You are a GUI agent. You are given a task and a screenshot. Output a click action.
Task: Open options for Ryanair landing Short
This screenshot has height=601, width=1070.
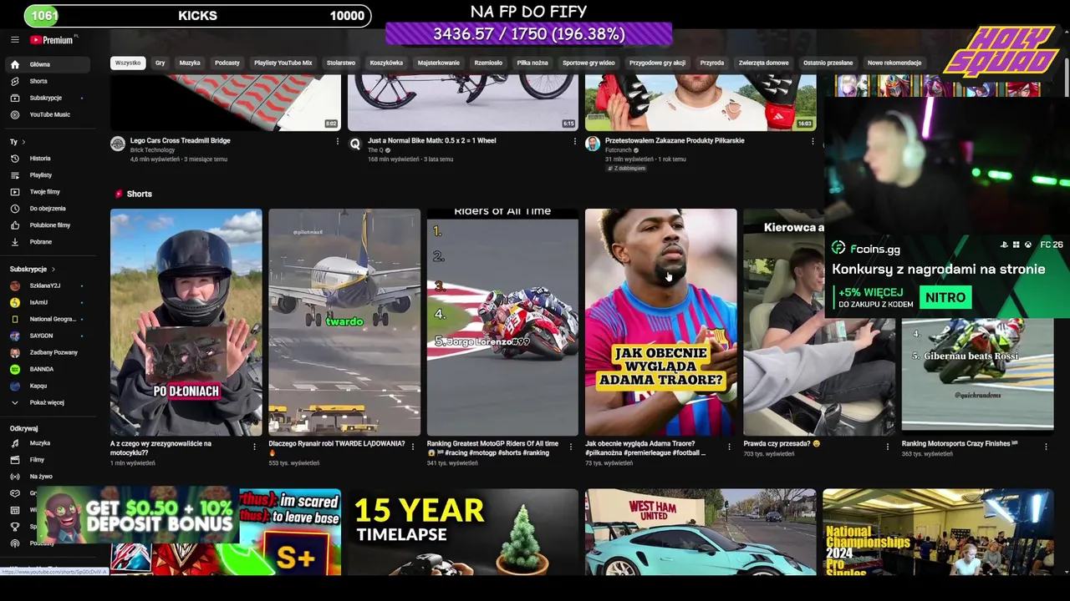point(413,447)
